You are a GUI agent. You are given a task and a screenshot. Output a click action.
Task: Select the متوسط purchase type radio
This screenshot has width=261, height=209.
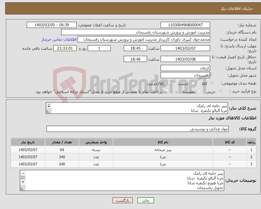click(x=199, y=91)
